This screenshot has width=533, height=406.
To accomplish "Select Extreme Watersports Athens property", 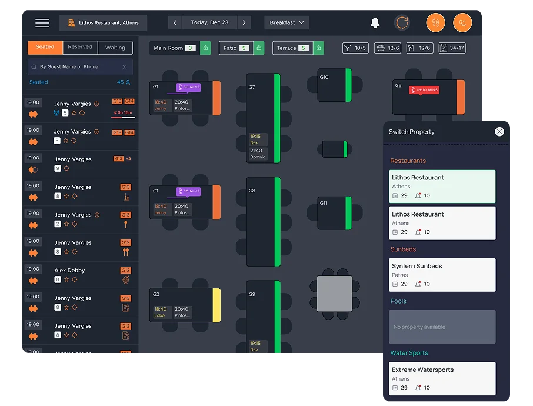I will [442, 378].
